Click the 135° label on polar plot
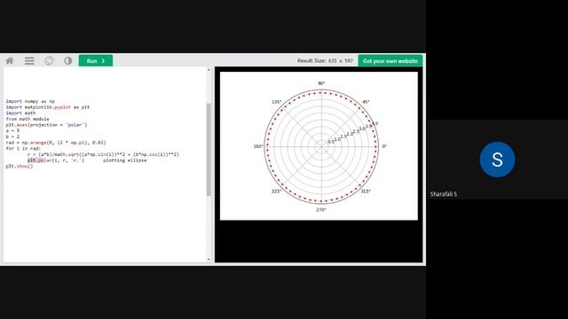The width and height of the screenshot is (568, 319). pyautogui.click(x=276, y=102)
